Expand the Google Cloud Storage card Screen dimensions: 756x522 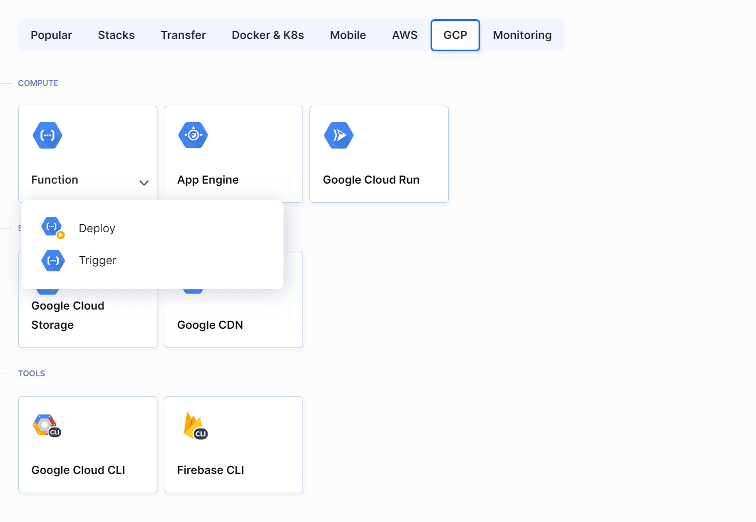pos(87,315)
